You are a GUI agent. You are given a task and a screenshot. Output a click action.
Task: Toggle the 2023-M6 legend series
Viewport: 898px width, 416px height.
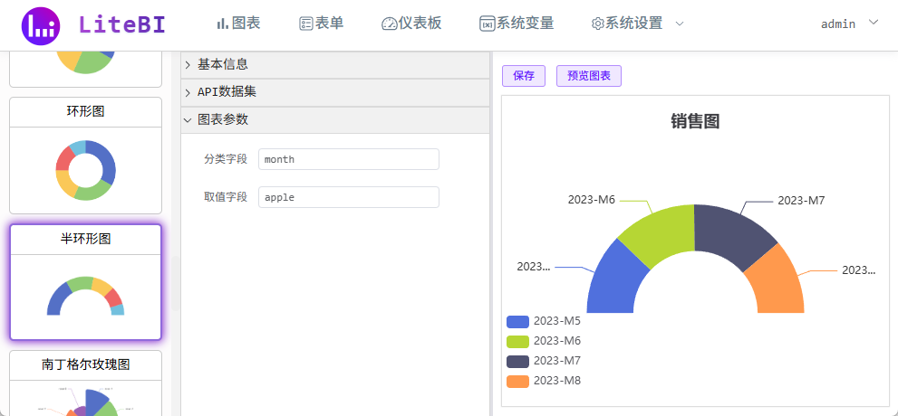(x=545, y=341)
